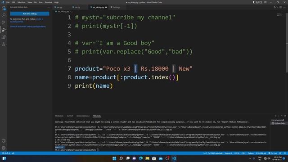Switch to the PROBLEMS panel tab
The image size is (288, 162).
[x=59, y=116]
